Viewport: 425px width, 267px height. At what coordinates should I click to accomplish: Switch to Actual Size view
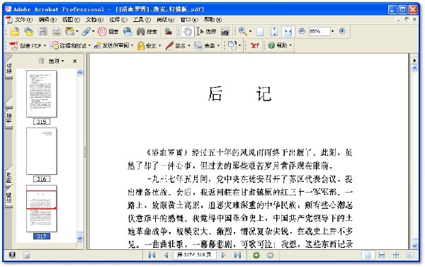(x=260, y=32)
